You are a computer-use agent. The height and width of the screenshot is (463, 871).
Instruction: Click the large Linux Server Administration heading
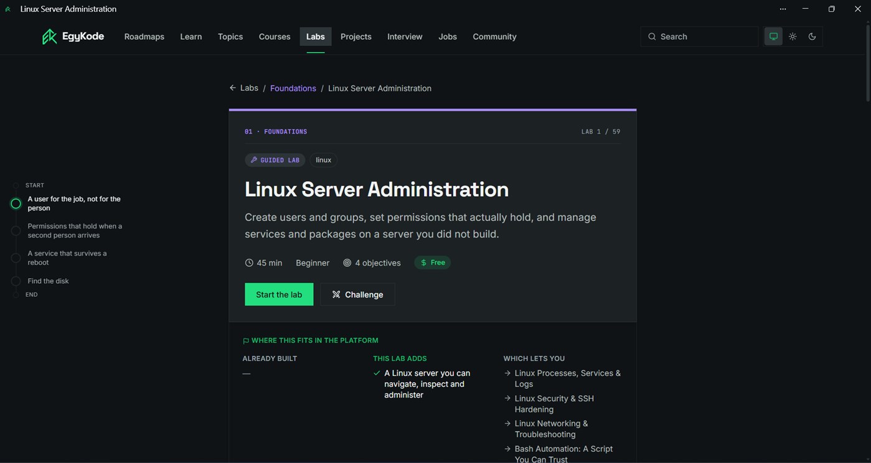377,189
